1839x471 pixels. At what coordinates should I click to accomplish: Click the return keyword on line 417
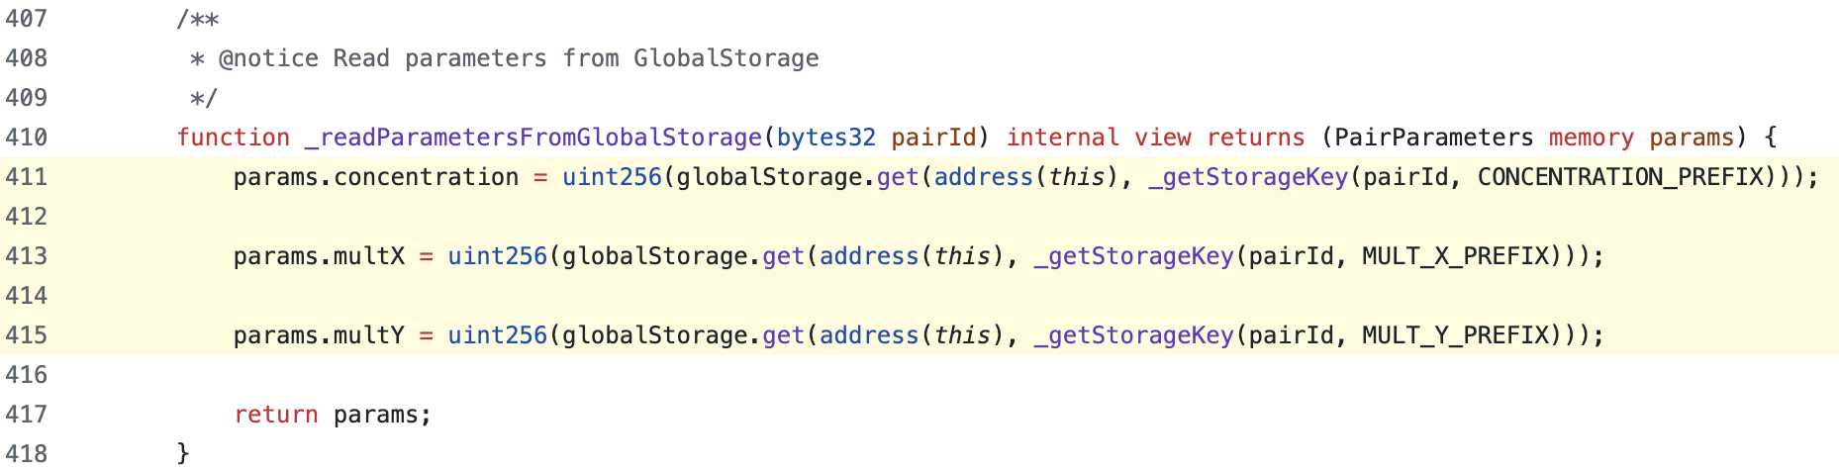tap(276, 415)
